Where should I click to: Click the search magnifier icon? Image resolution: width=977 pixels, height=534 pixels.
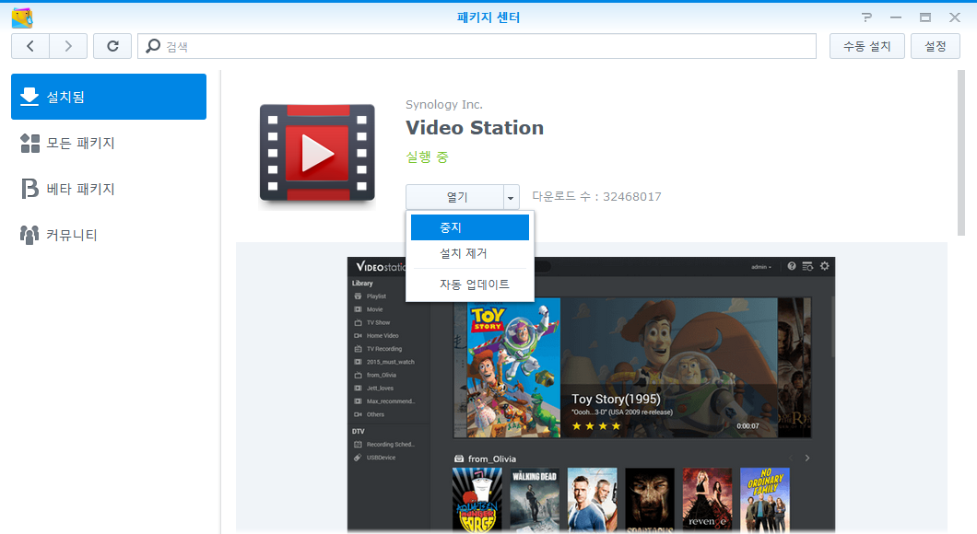tap(153, 46)
